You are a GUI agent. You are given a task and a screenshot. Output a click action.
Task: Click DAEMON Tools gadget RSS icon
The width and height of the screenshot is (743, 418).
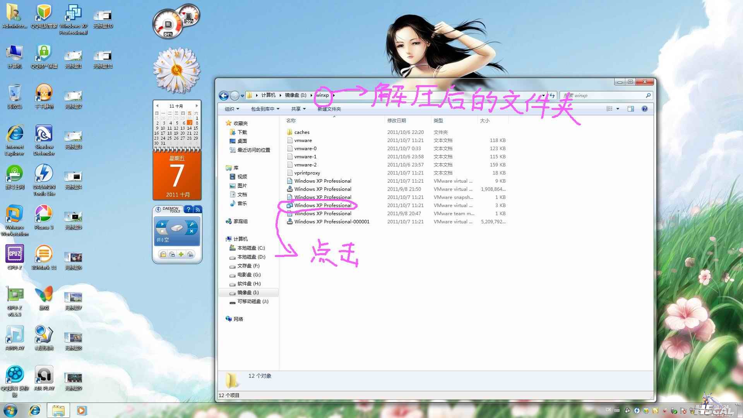point(197,209)
